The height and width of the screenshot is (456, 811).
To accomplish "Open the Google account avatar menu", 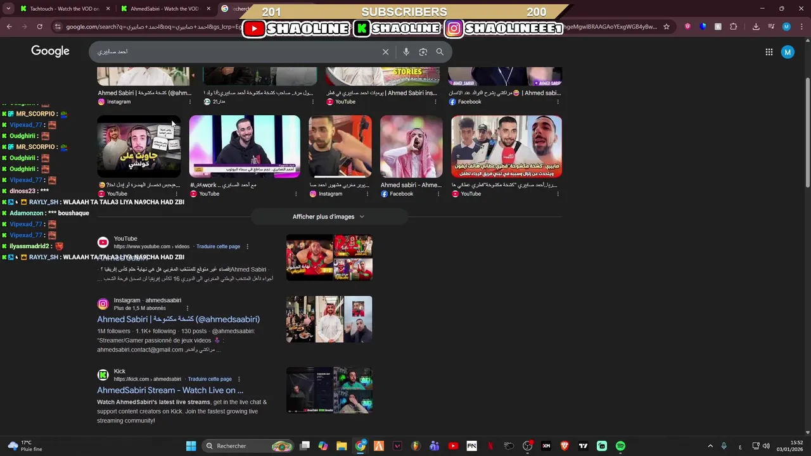I will tap(788, 52).
